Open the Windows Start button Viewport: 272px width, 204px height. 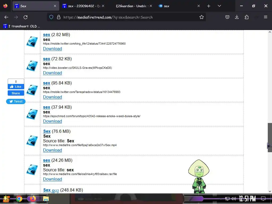tap(6, 199)
